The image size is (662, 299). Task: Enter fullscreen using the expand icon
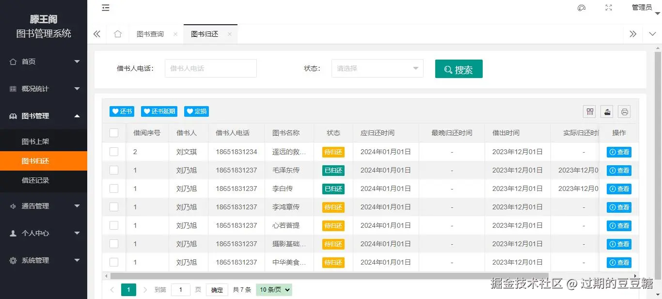608,8
